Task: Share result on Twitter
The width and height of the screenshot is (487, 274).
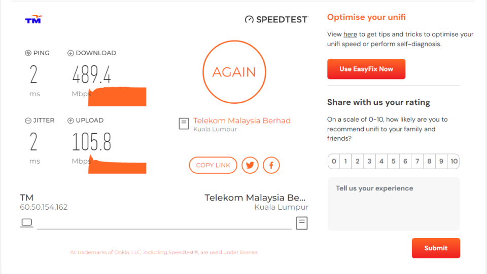Action: (x=250, y=165)
